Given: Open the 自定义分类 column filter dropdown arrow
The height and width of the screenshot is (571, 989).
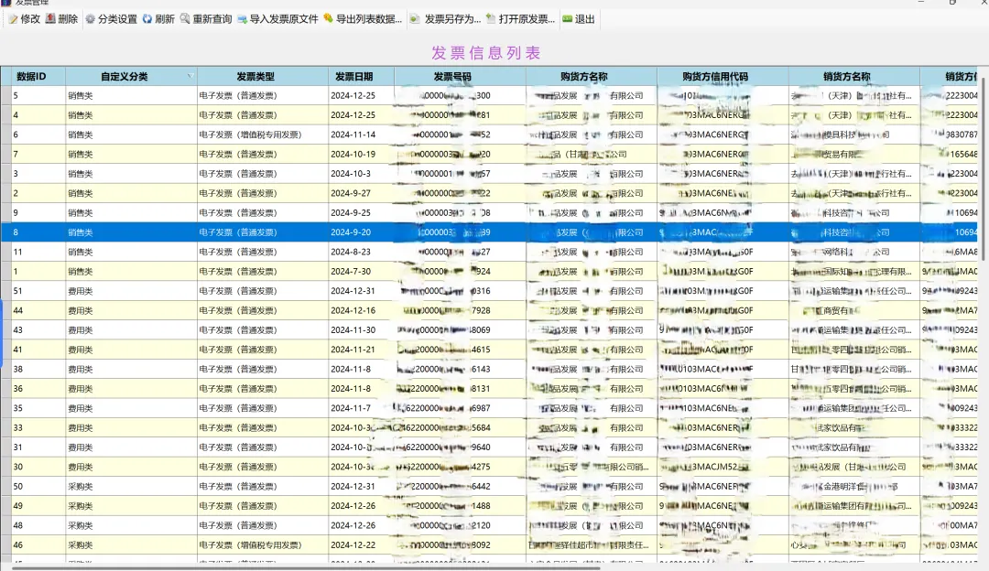Looking at the screenshot, I should click(190, 76).
